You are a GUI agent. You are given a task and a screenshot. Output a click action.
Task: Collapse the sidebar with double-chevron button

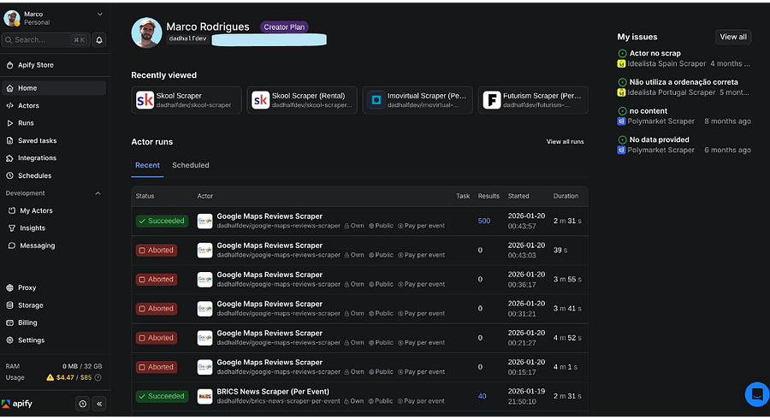click(99, 404)
